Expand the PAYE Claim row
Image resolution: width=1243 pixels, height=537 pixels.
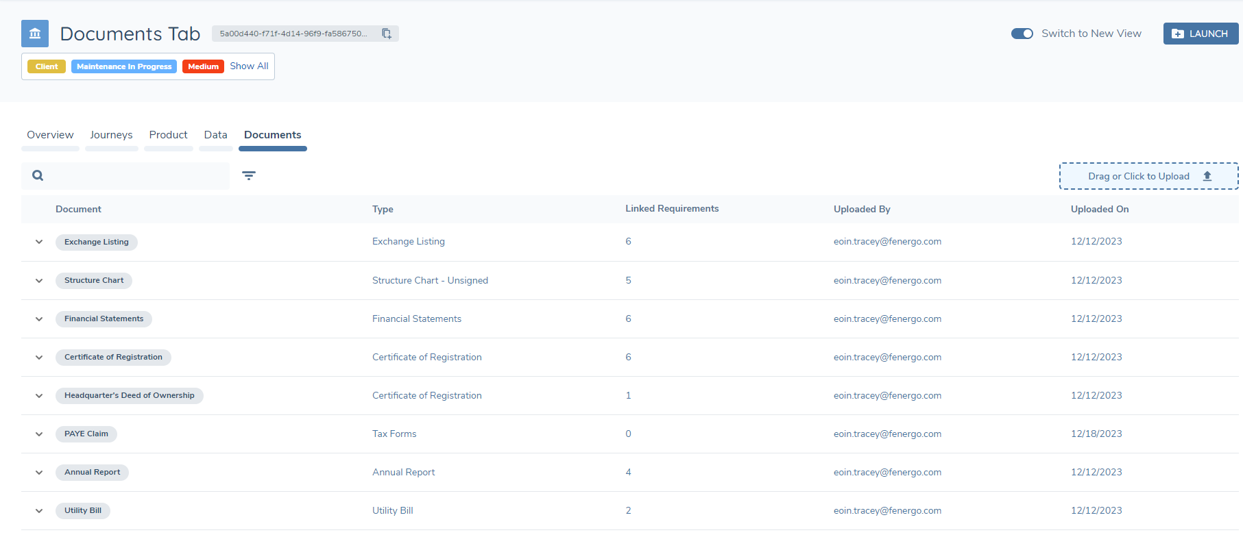[39, 434]
